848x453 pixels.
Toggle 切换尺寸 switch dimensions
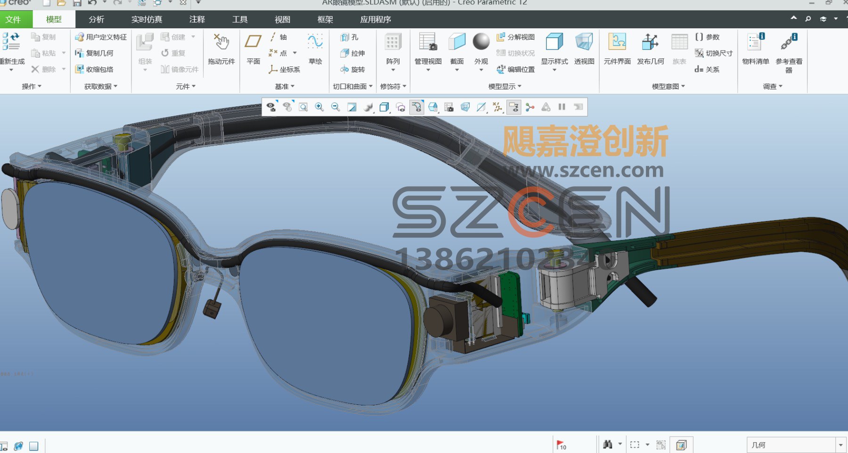tap(714, 53)
